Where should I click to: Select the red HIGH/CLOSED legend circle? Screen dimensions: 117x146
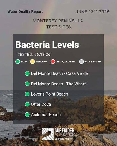coord(53,62)
